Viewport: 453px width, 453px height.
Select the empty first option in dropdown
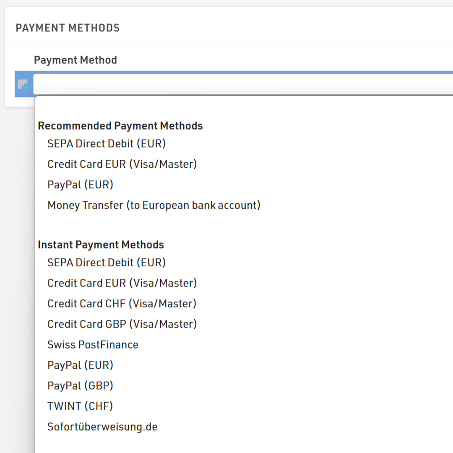[x=244, y=107]
